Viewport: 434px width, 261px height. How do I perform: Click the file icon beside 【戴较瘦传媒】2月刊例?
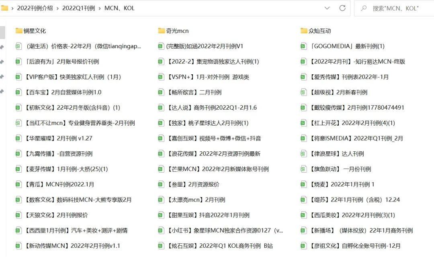(x=304, y=108)
